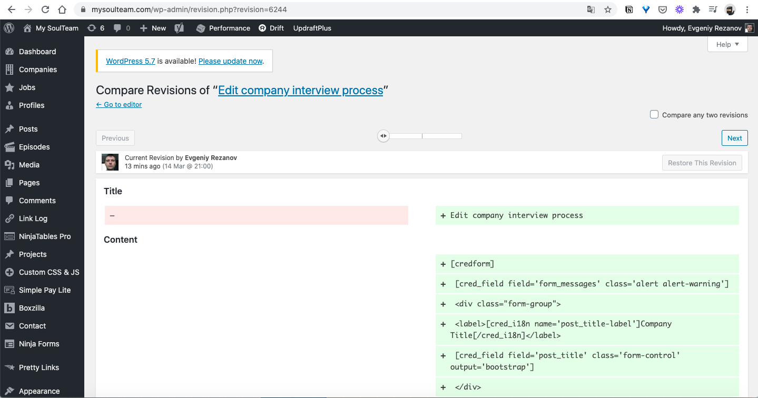Screen dimensions: 758x398
Task: Click the [credform] diff line
Action: (587, 264)
